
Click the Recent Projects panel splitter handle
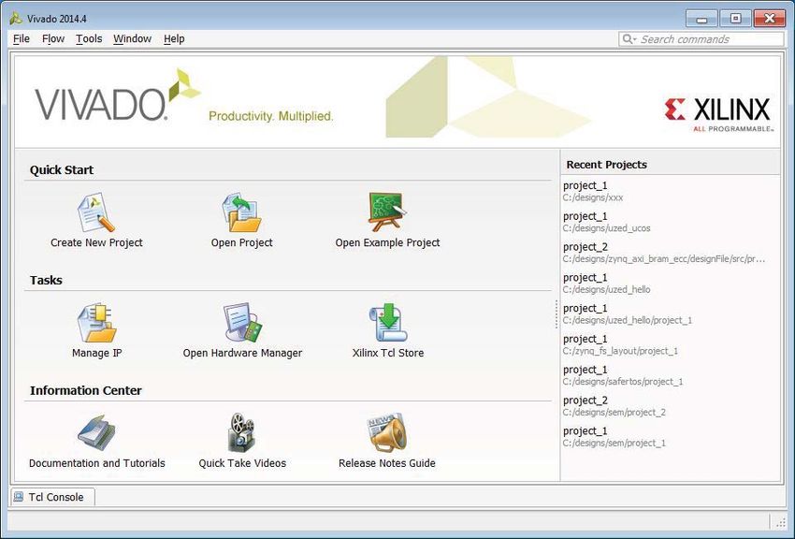coord(556,314)
